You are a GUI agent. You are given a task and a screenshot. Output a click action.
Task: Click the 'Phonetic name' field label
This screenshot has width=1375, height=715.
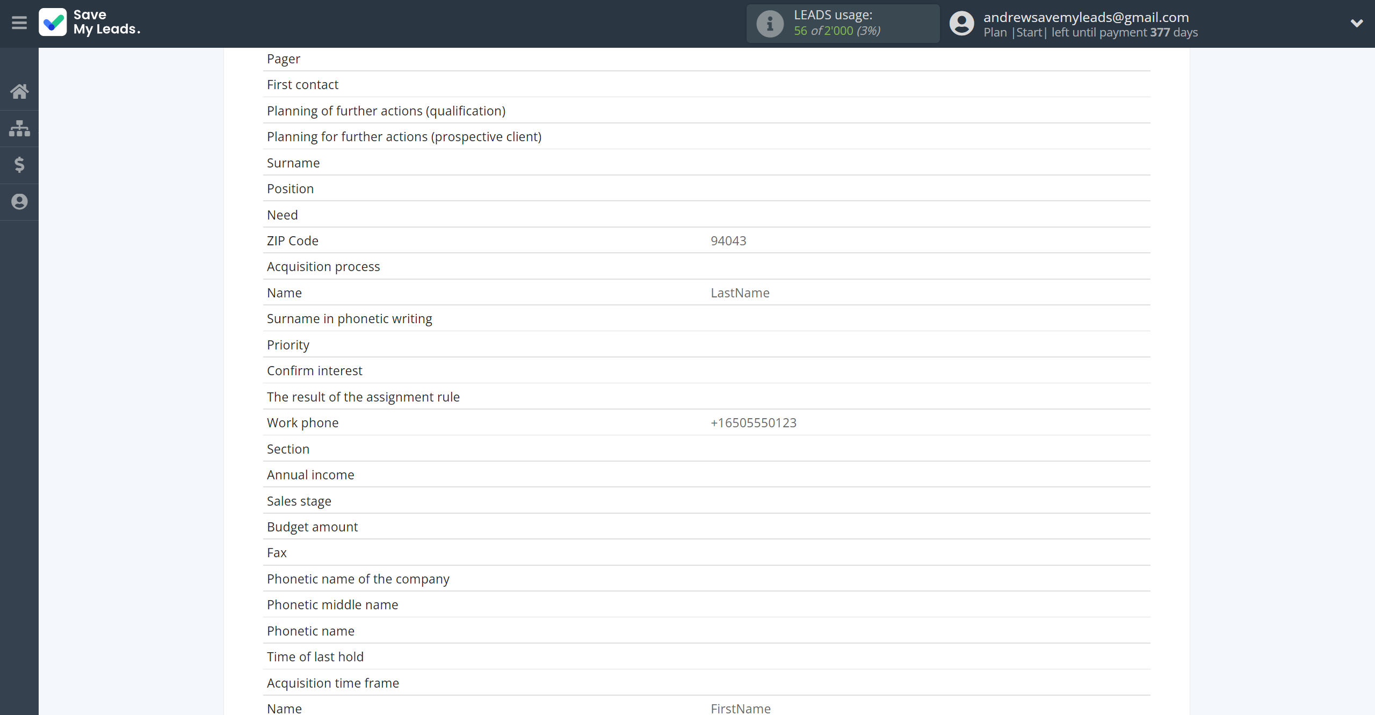(311, 631)
